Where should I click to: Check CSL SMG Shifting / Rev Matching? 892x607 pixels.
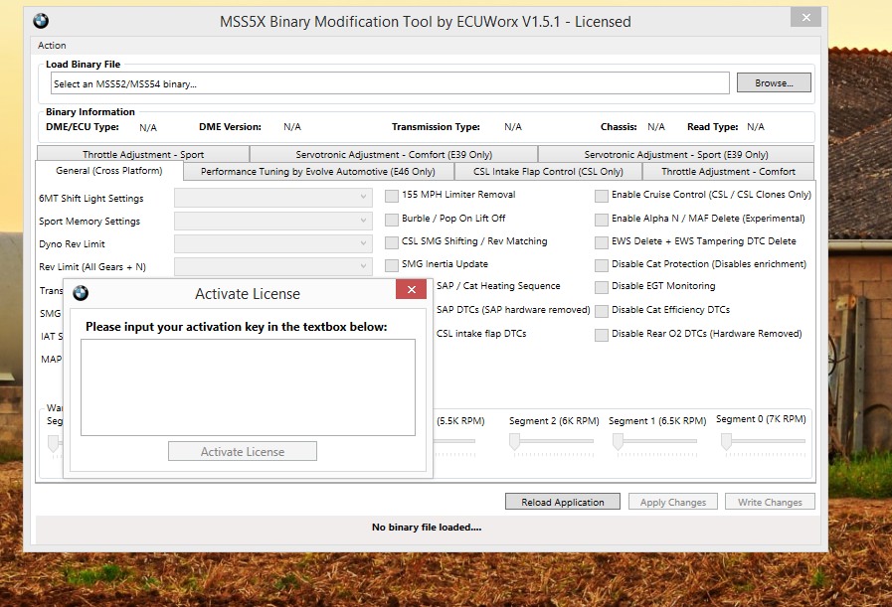coord(392,242)
